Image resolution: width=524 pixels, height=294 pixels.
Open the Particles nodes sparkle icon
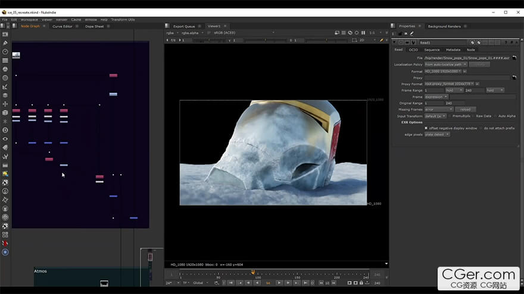pyautogui.click(x=5, y=121)
